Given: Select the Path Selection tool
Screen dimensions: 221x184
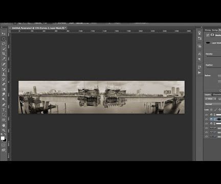Looking at the screenshot, I should [4, 115].
